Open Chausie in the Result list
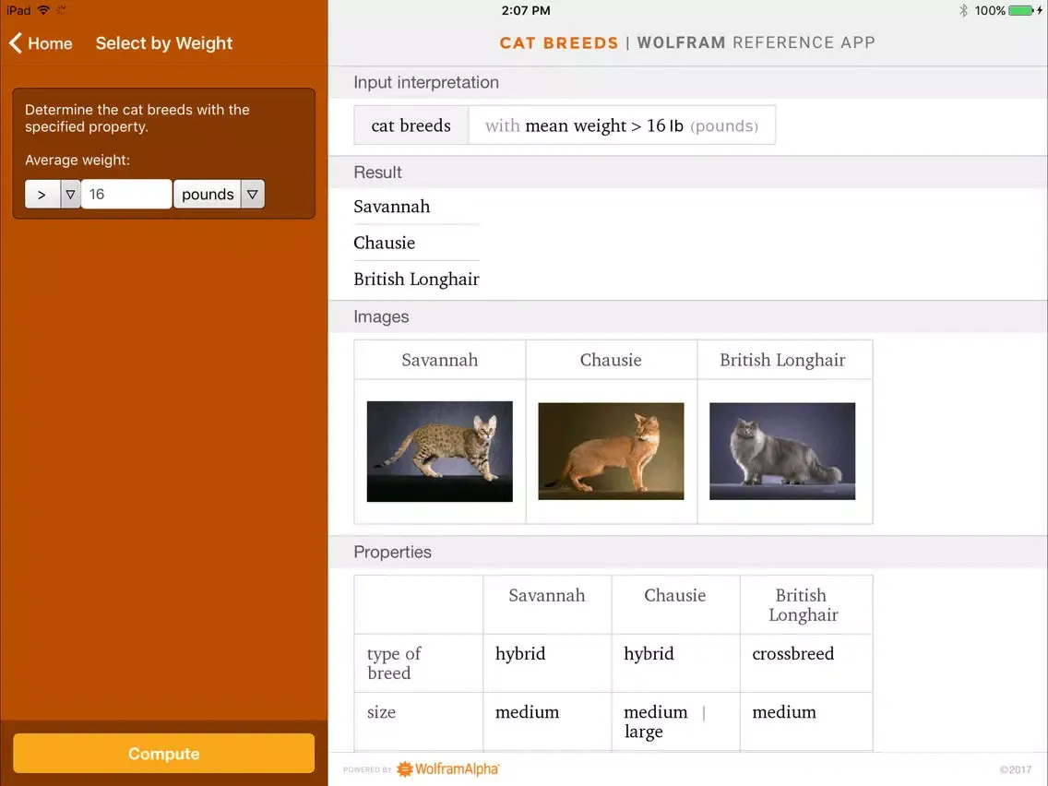The image size is (1048, 786). coord(385,243)
